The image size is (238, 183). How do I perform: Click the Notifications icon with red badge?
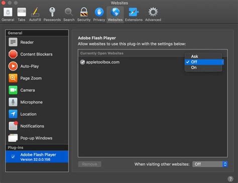(x=13, y=126)
